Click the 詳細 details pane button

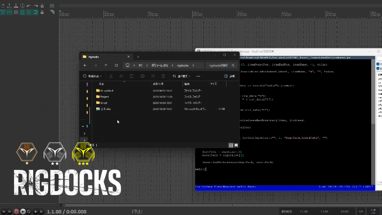pos(229,76)
